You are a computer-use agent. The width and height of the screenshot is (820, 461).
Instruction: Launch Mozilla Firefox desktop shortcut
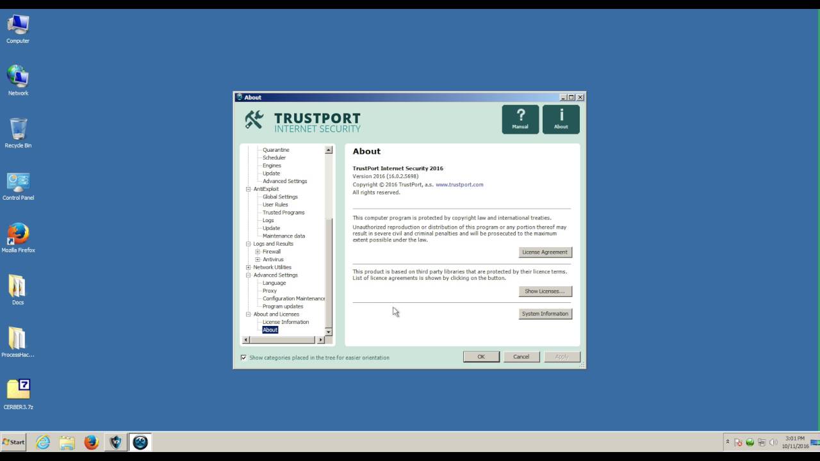coord(18,238)
